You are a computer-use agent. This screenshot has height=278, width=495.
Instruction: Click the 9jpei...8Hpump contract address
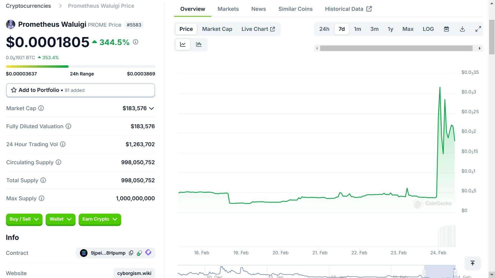[108, 253]
